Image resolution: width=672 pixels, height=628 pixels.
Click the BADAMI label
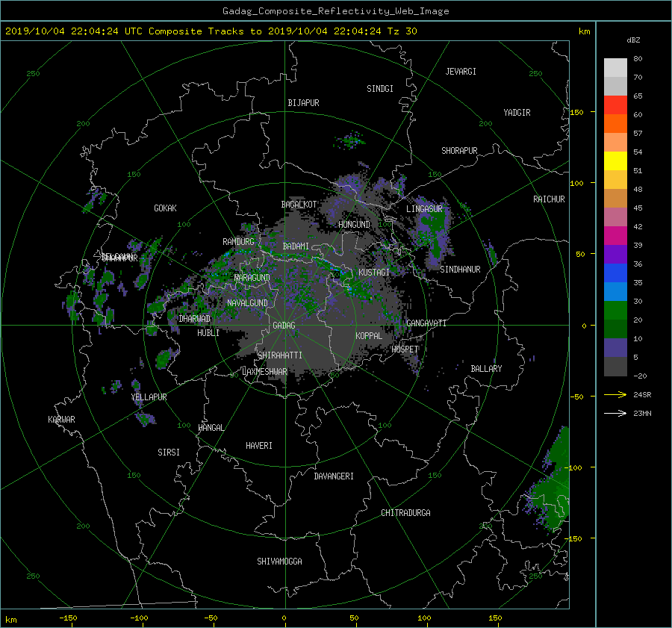[x=296, y=246]
